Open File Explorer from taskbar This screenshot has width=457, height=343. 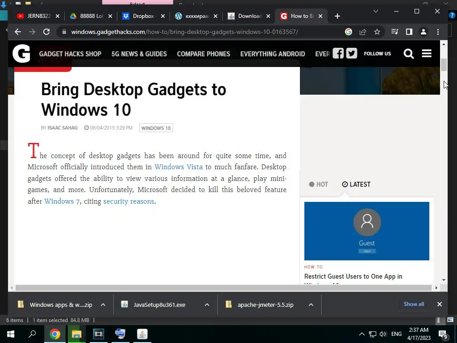[76, 334]
